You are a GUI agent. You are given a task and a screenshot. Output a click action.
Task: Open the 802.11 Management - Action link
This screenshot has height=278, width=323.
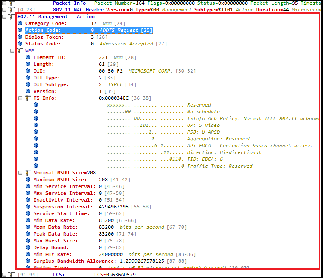pos(56,17)
